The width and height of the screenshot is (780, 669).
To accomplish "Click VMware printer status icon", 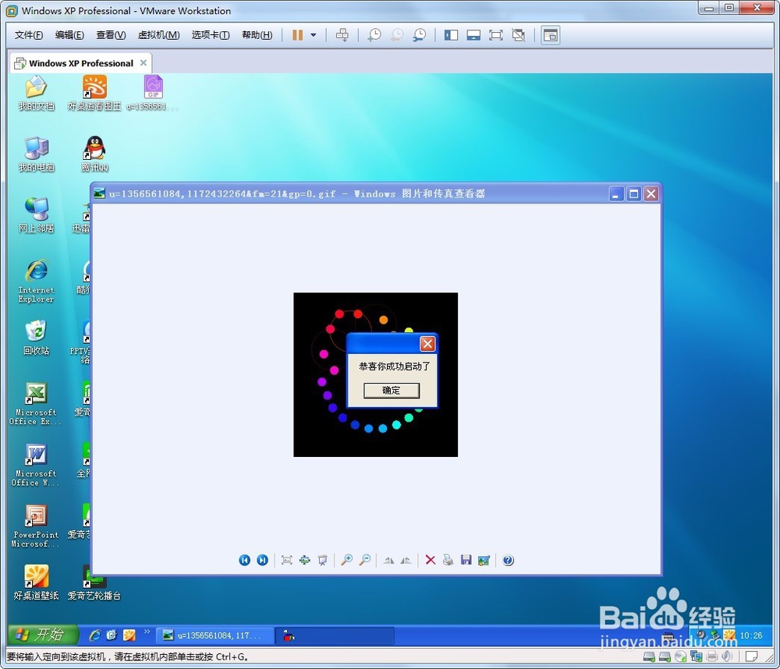I will point(712,657).
